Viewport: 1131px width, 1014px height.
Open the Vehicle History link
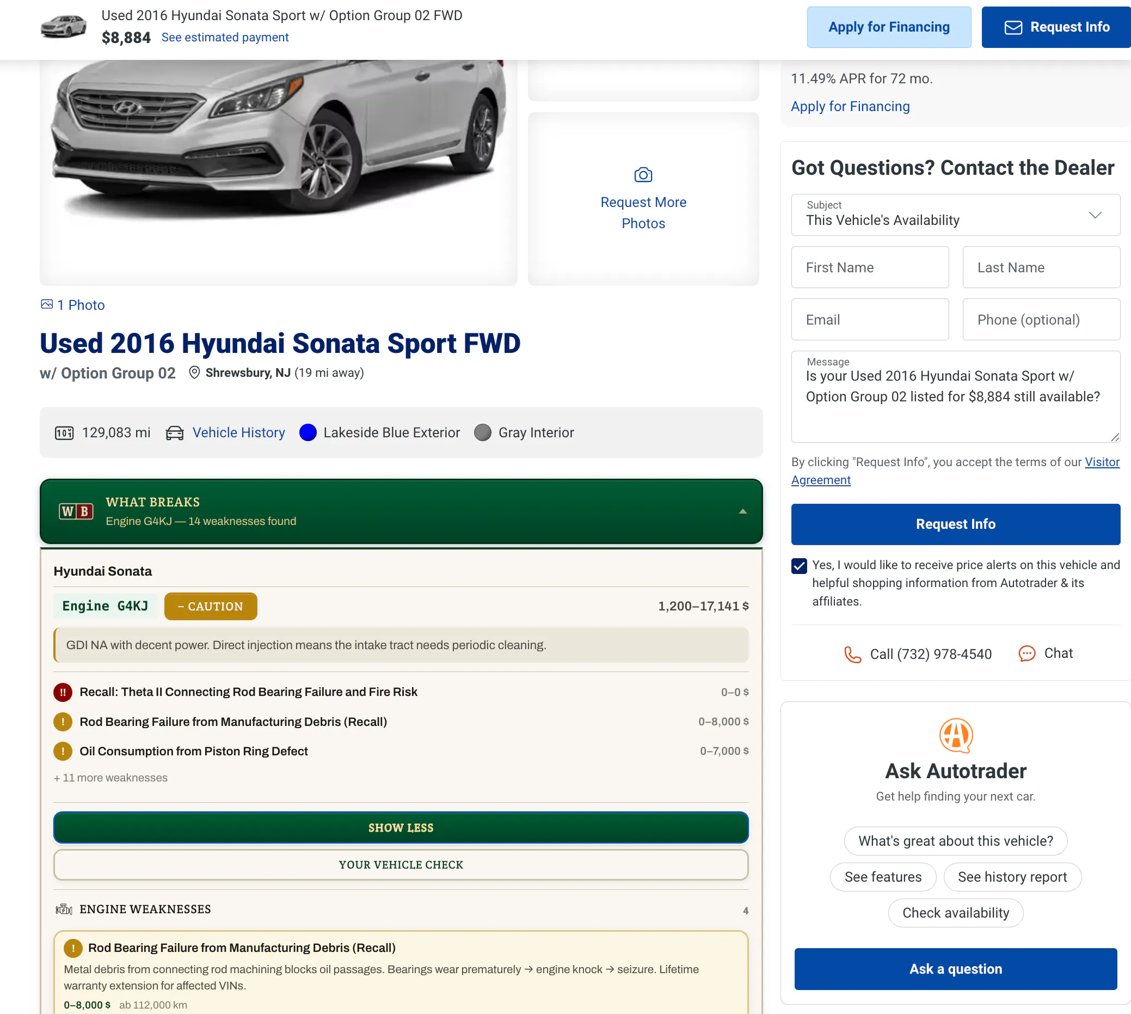coord(239,433)
